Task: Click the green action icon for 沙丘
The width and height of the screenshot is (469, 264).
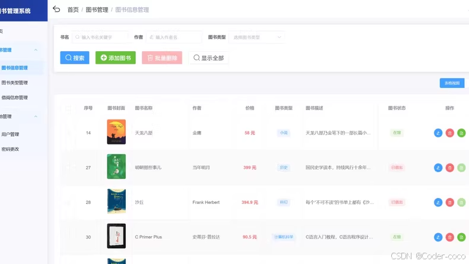Action: 461,202
